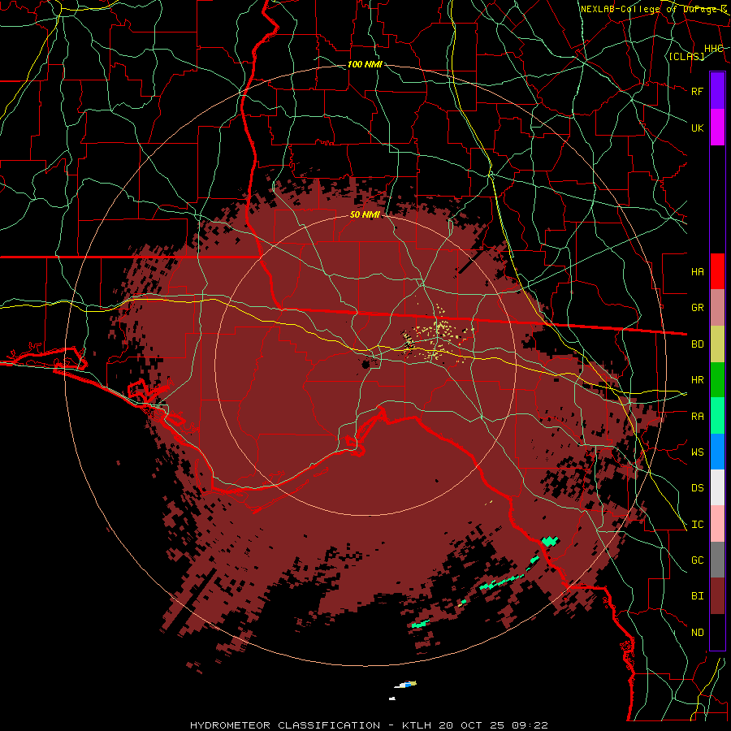Click the white DS dry snow swatch
The image size is (731, 731).
pyautogui.click(x=717, y=487)
